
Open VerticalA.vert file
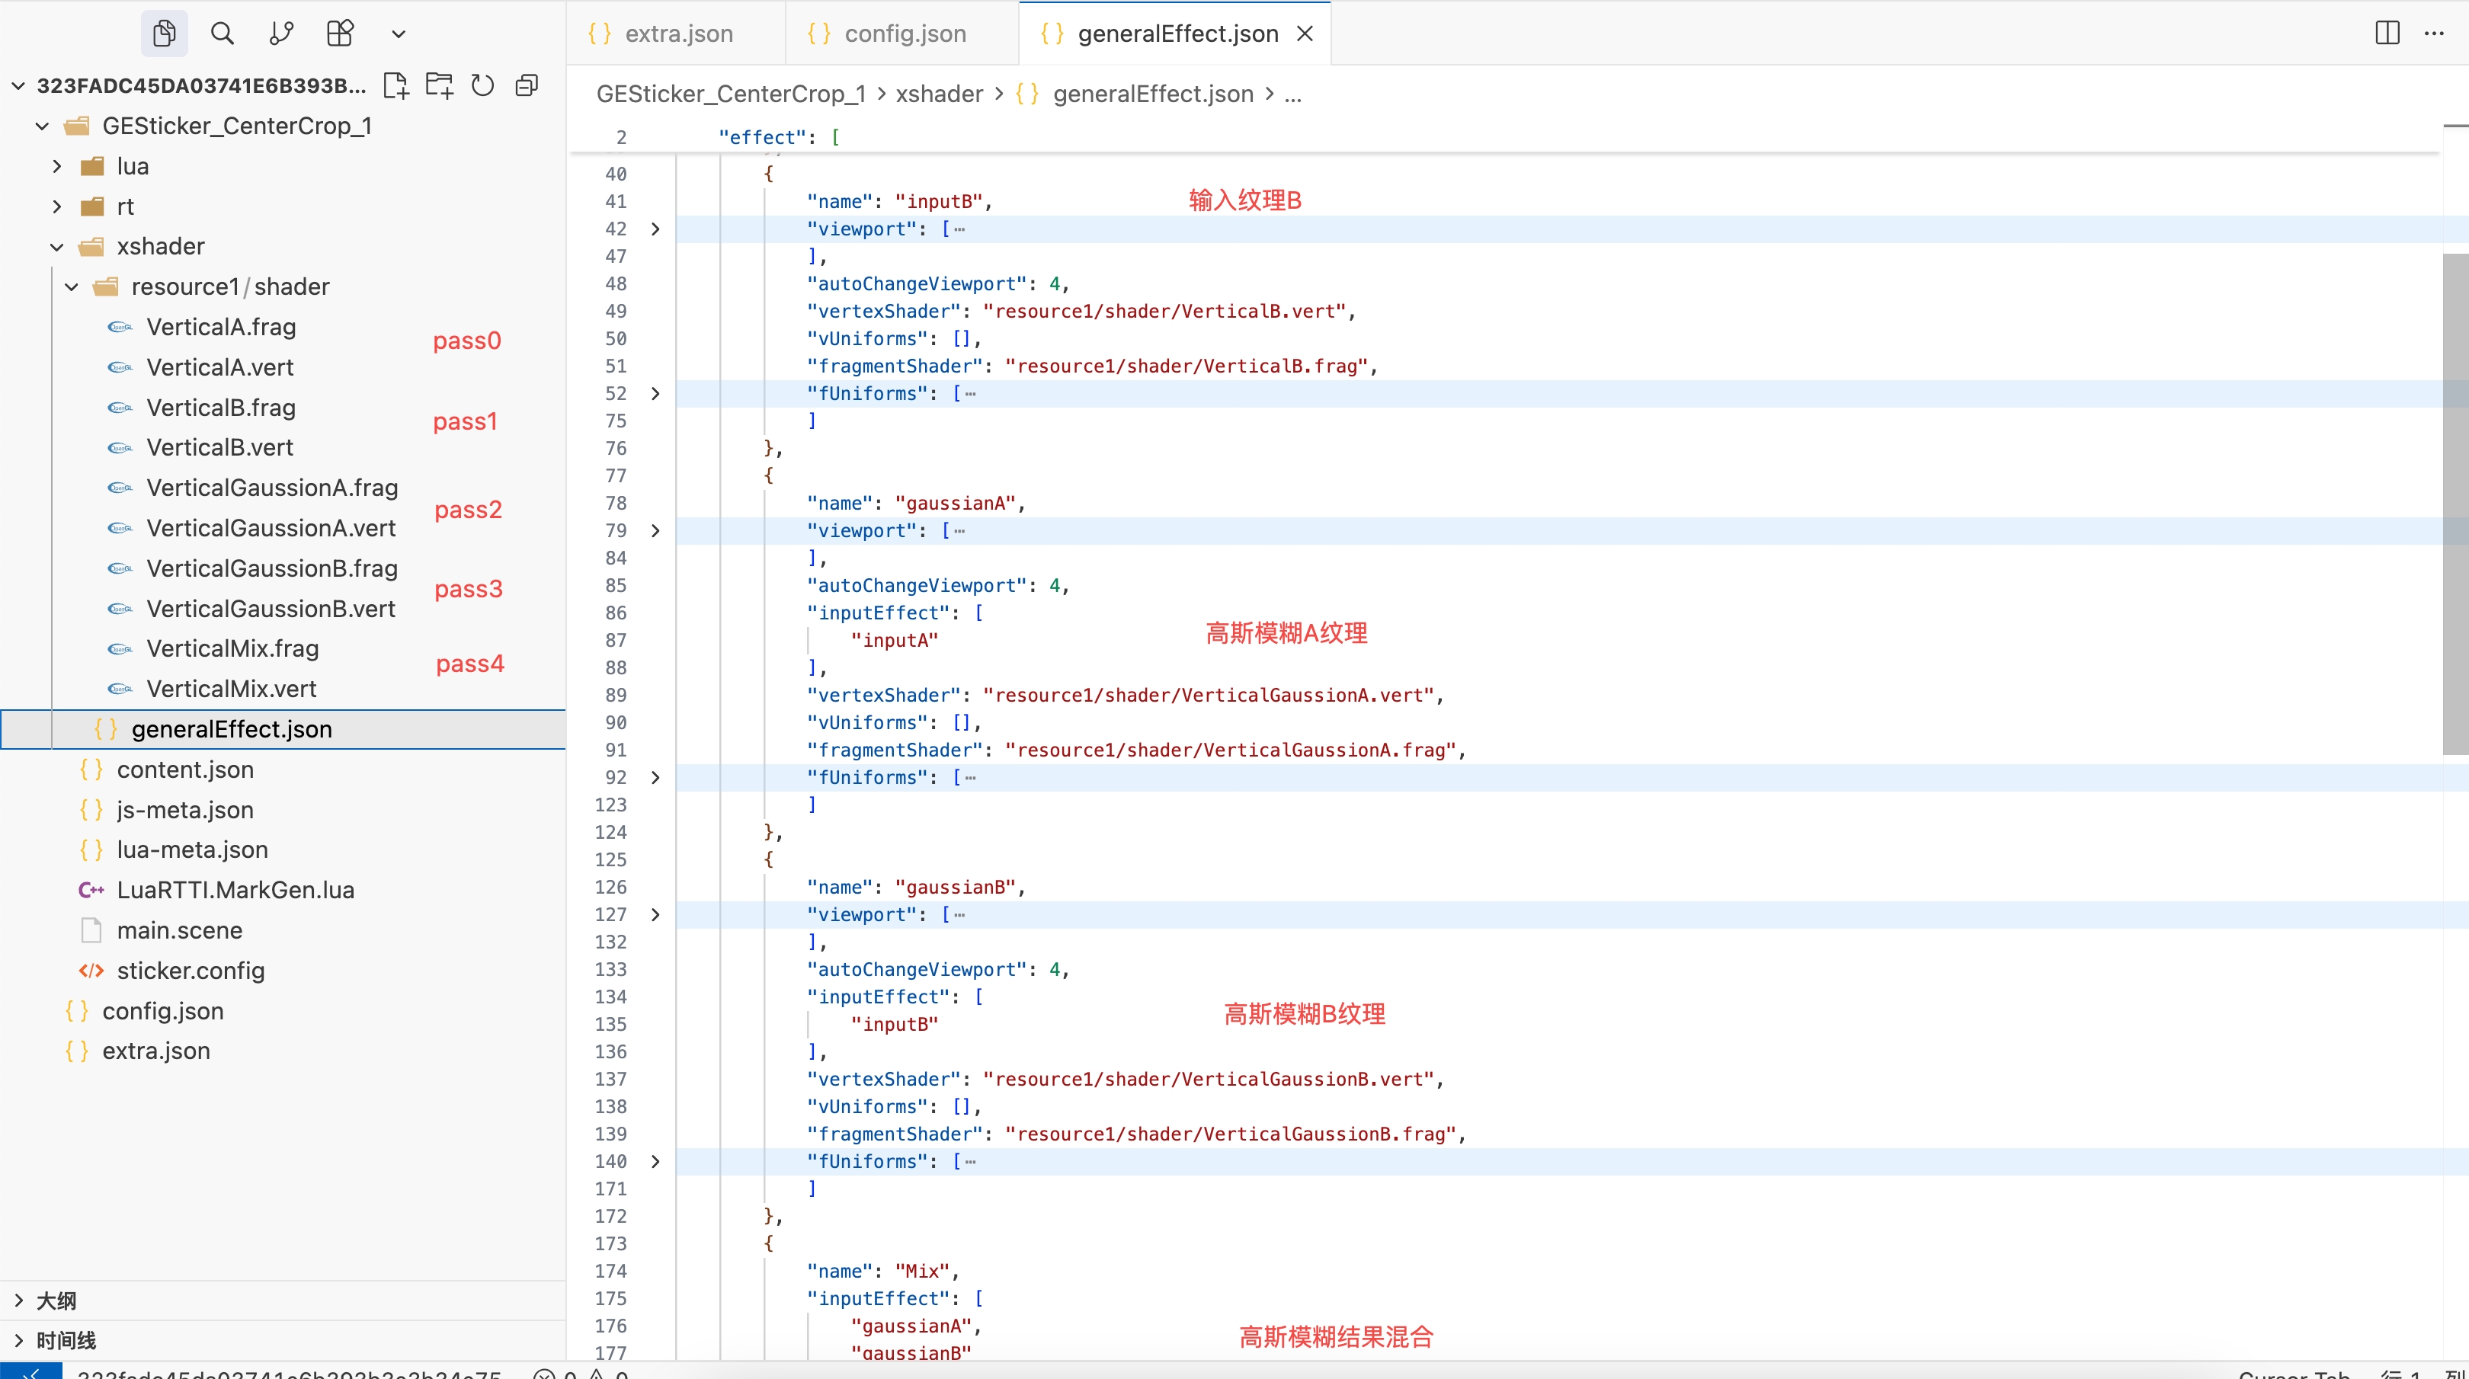point(220,367)
